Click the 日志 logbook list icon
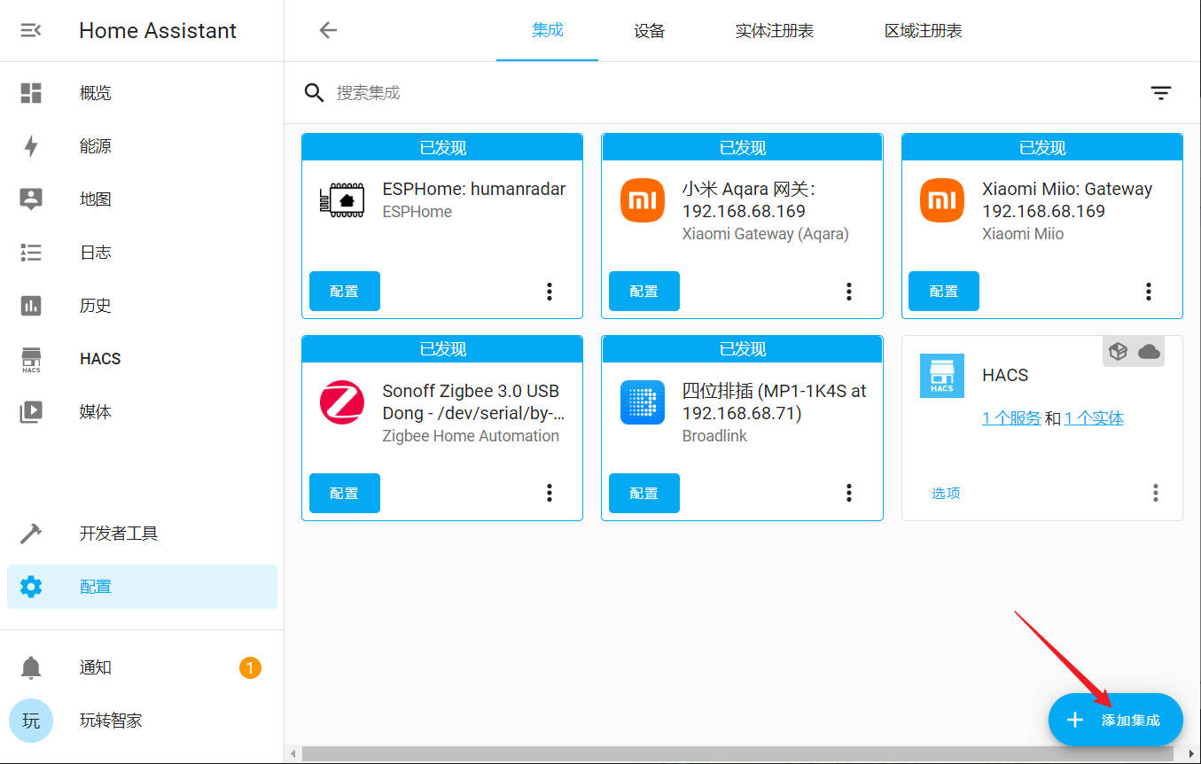The width and height of the screenshot is (1201, 764). pos(31,253)
